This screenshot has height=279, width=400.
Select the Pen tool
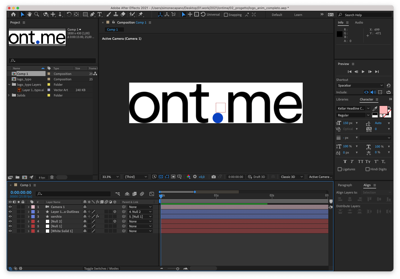92,14
